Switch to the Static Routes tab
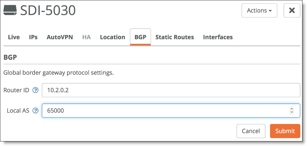This screenshot has width=307, height=146. (175, 37)
